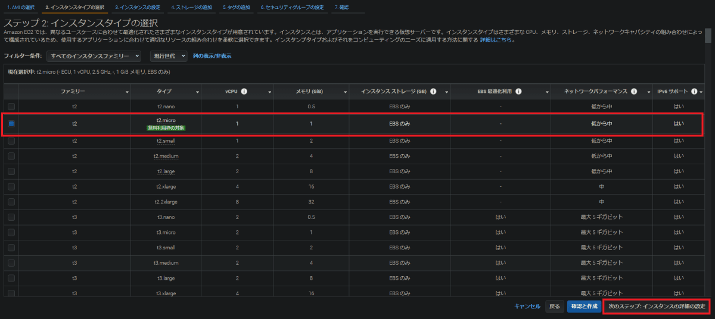Select the t2.xlarge row checkbox
Viewport: 715px width, 319px height.
11,186
